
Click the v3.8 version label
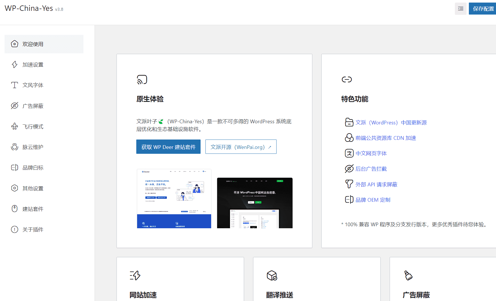pyautogui.click(x=59, y=9)
